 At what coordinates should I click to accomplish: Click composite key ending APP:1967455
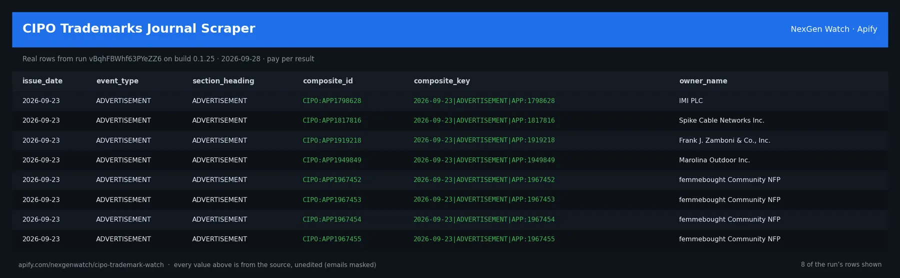[x=484, y=239]
